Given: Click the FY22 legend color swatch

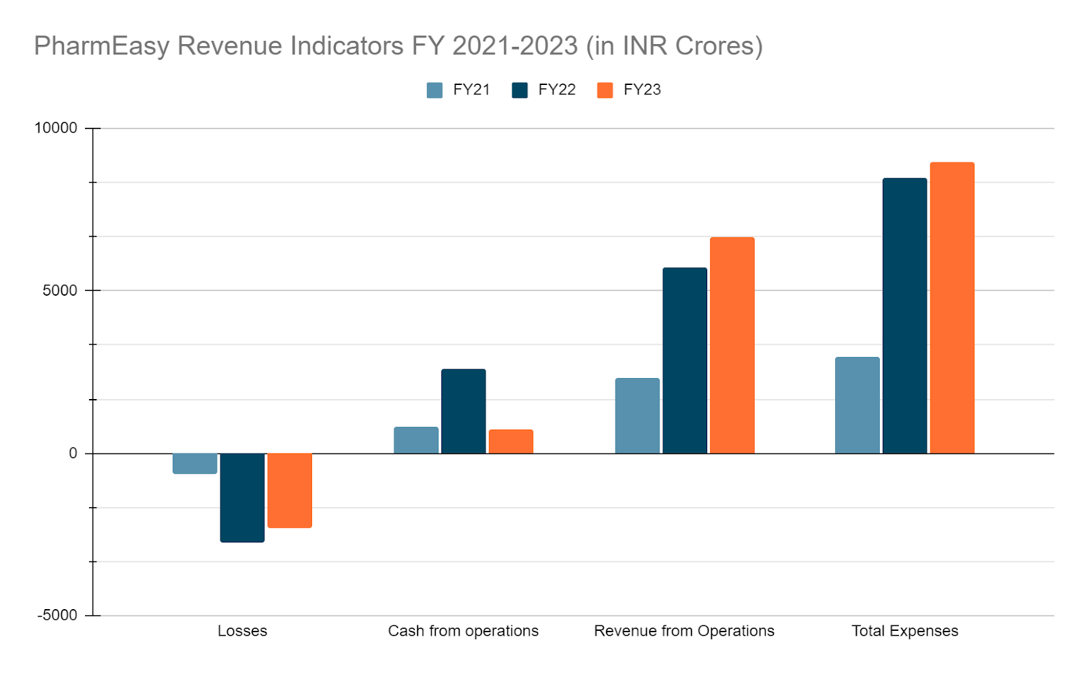Looking at the screenshot, I should [x=520, y=90].
